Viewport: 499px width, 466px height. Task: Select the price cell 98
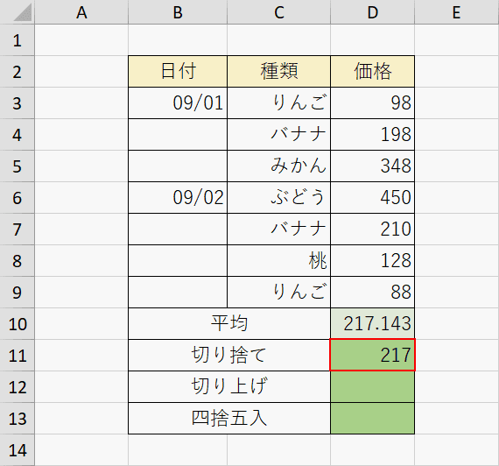point(372,103)
